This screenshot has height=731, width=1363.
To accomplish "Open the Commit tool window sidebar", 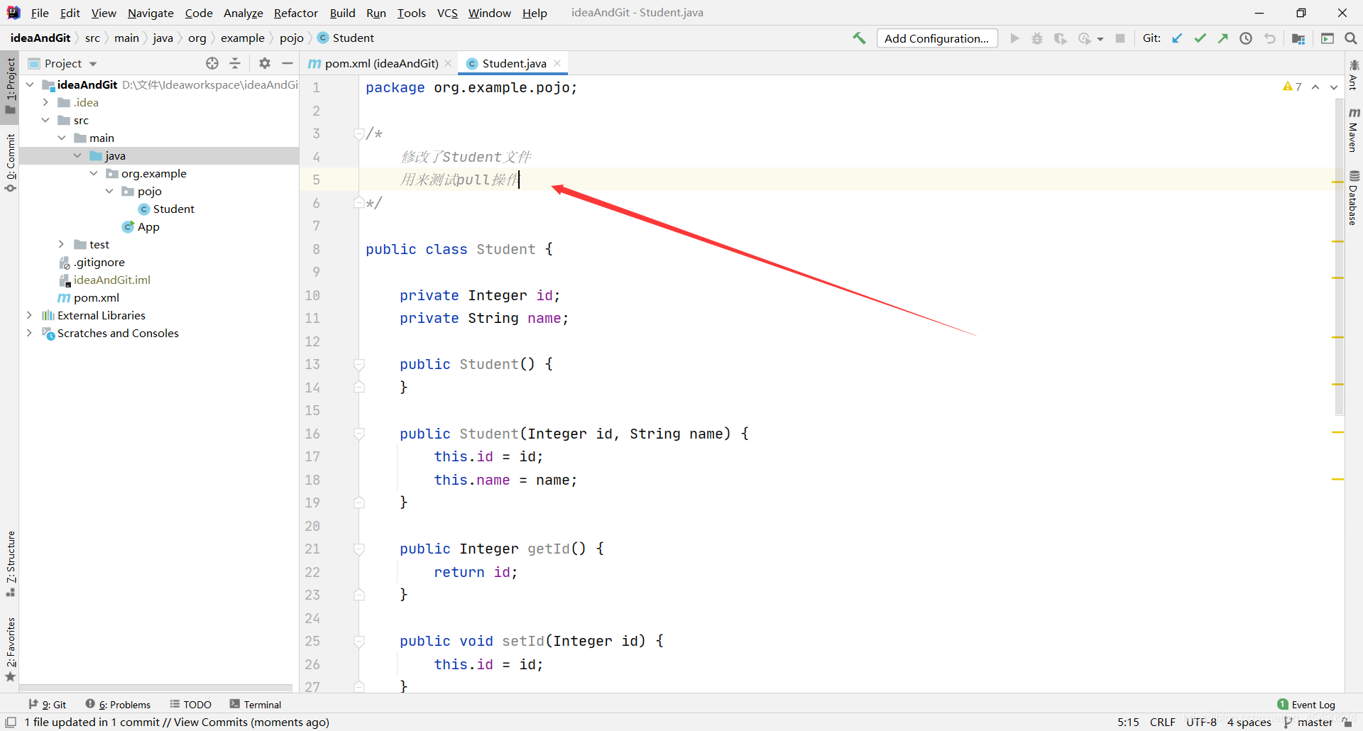I will (x=10, y=163).
